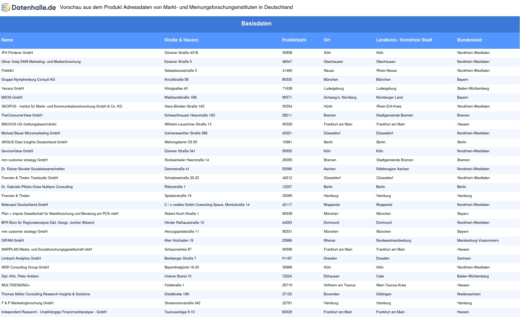Click the Bundesland cell Sachsen
The image size is (520, 317).
click(x=464, y=258)
